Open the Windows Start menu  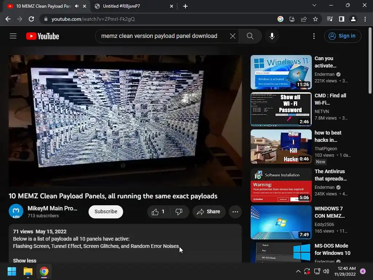[12, 271]
